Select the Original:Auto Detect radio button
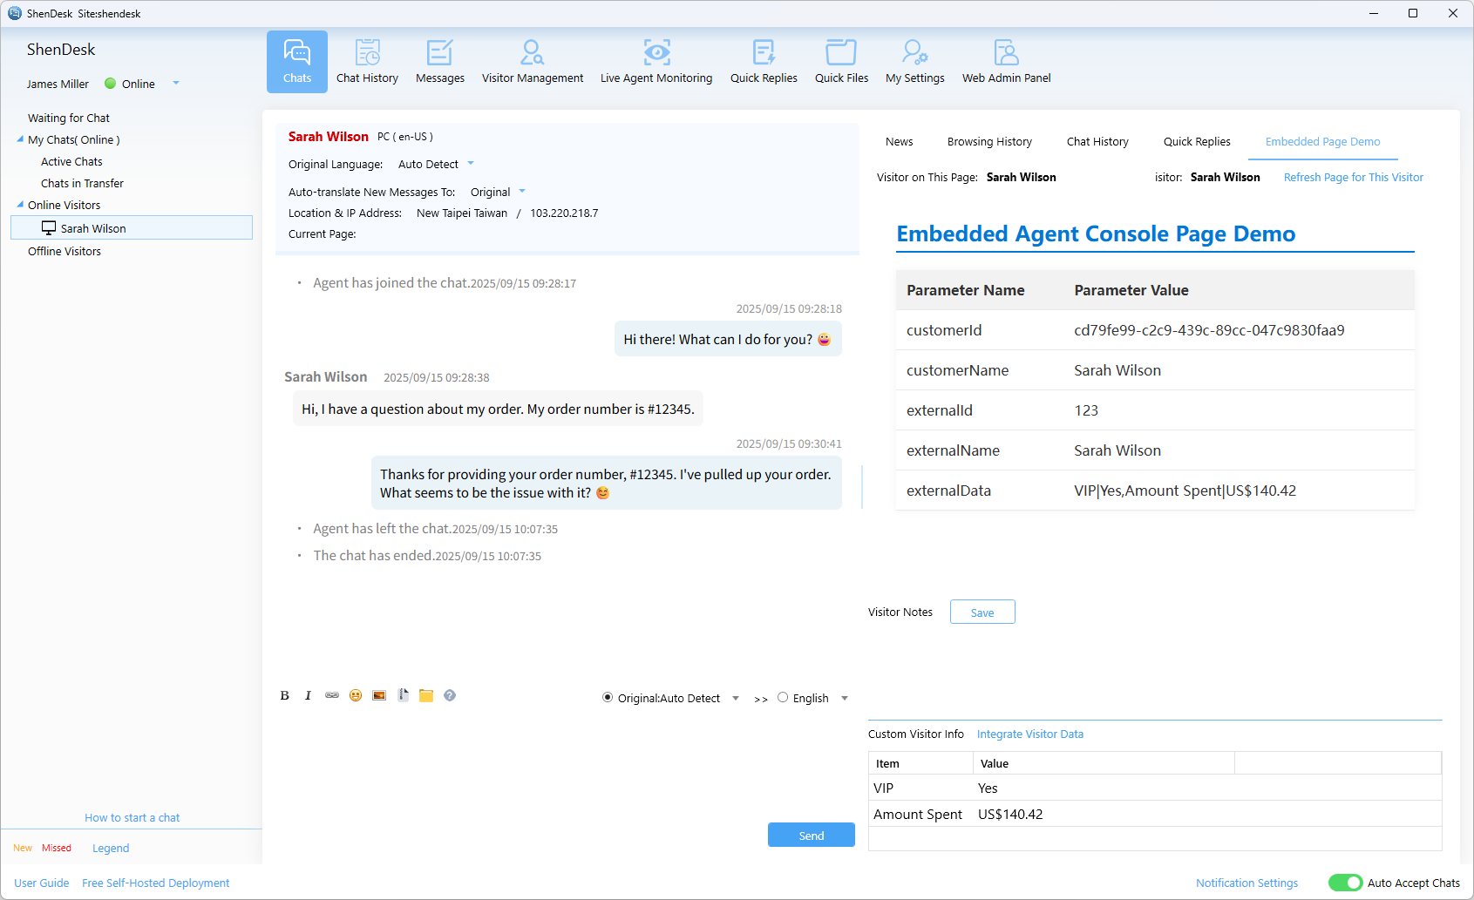The width and height of the screenshot is (1474, 900). [x=608, y=698]
